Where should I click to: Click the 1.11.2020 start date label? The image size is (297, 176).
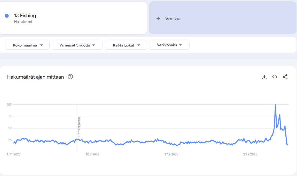pyautogui.click(x=13, y=154)
